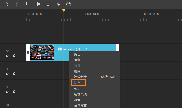Click the split clip toolbar icon
The image size is (182, 108).
[38, 4]
